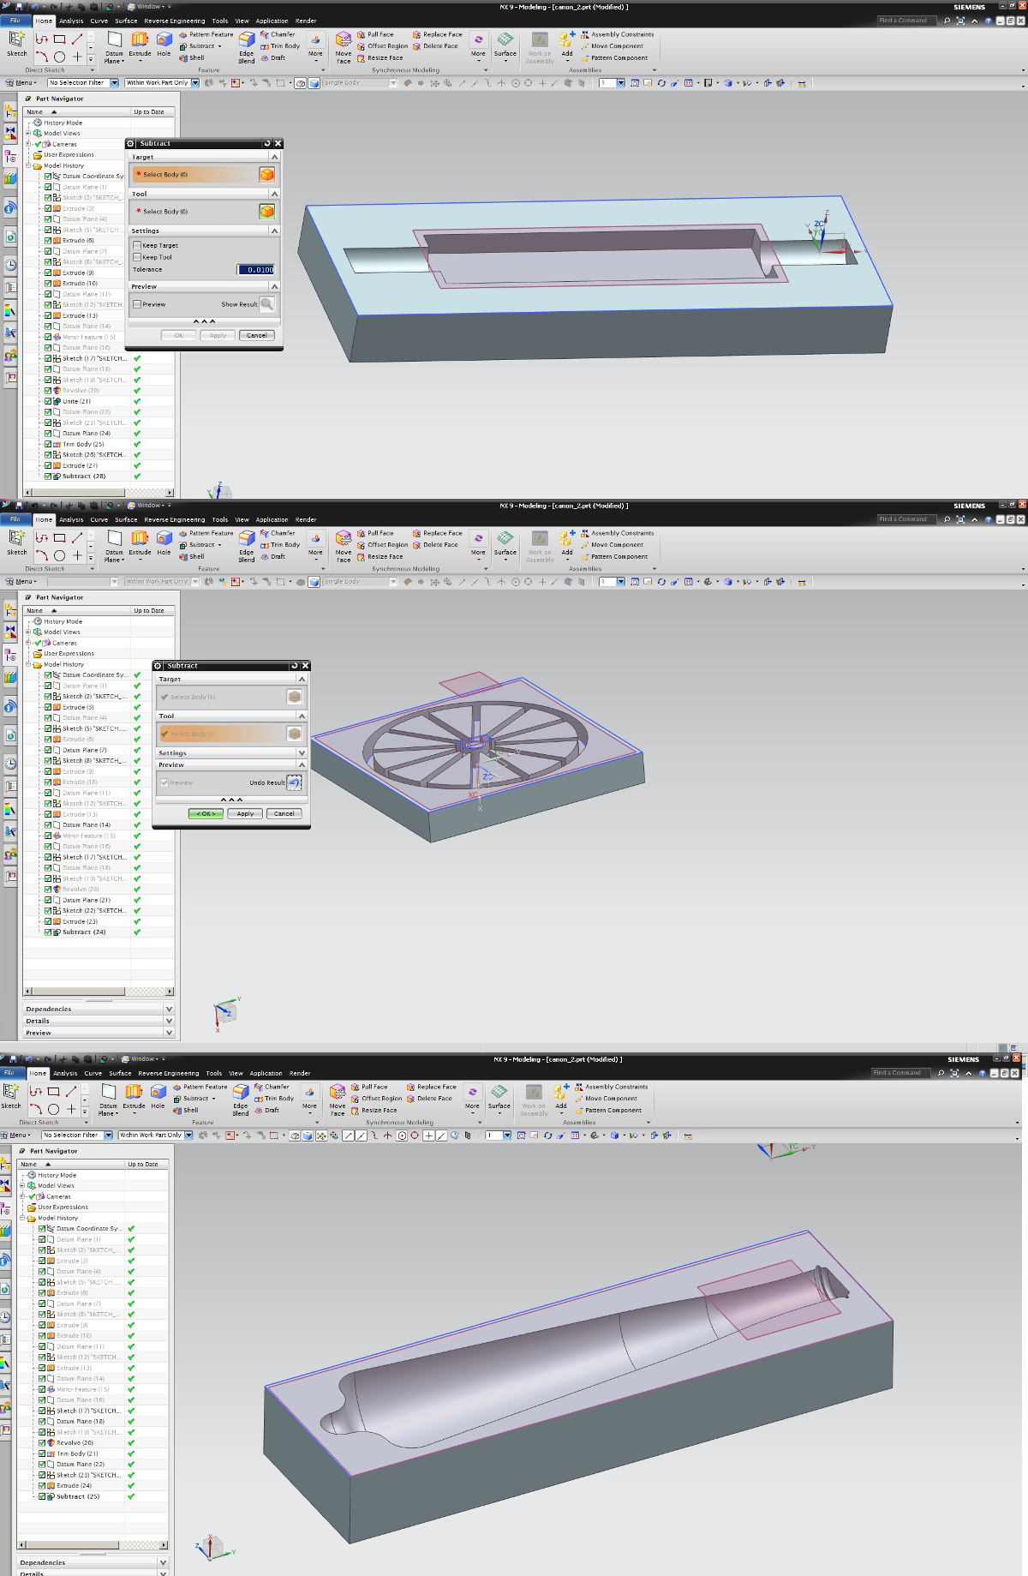This screenshot has height=1576, width=1028.
Task: Click Pattern Feature in top window ribbon
Action: tap(206, 35)
